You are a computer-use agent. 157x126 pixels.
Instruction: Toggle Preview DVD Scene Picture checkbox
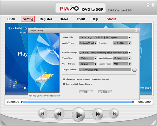(64, 84)
